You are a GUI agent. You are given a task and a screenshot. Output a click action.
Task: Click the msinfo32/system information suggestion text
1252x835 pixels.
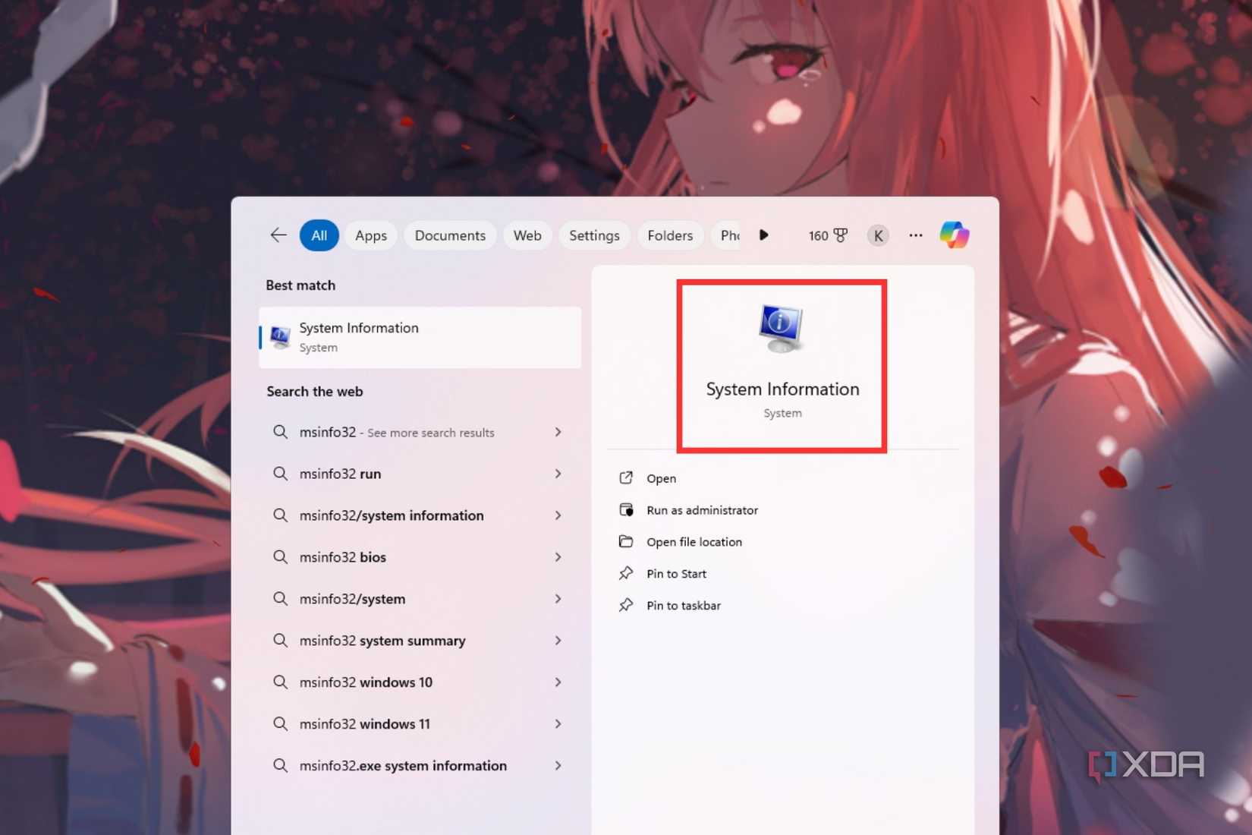(392, 515)
